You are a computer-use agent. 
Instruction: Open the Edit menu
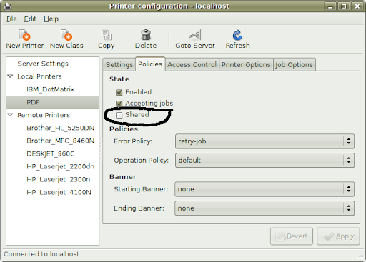[x=30, y=19]
